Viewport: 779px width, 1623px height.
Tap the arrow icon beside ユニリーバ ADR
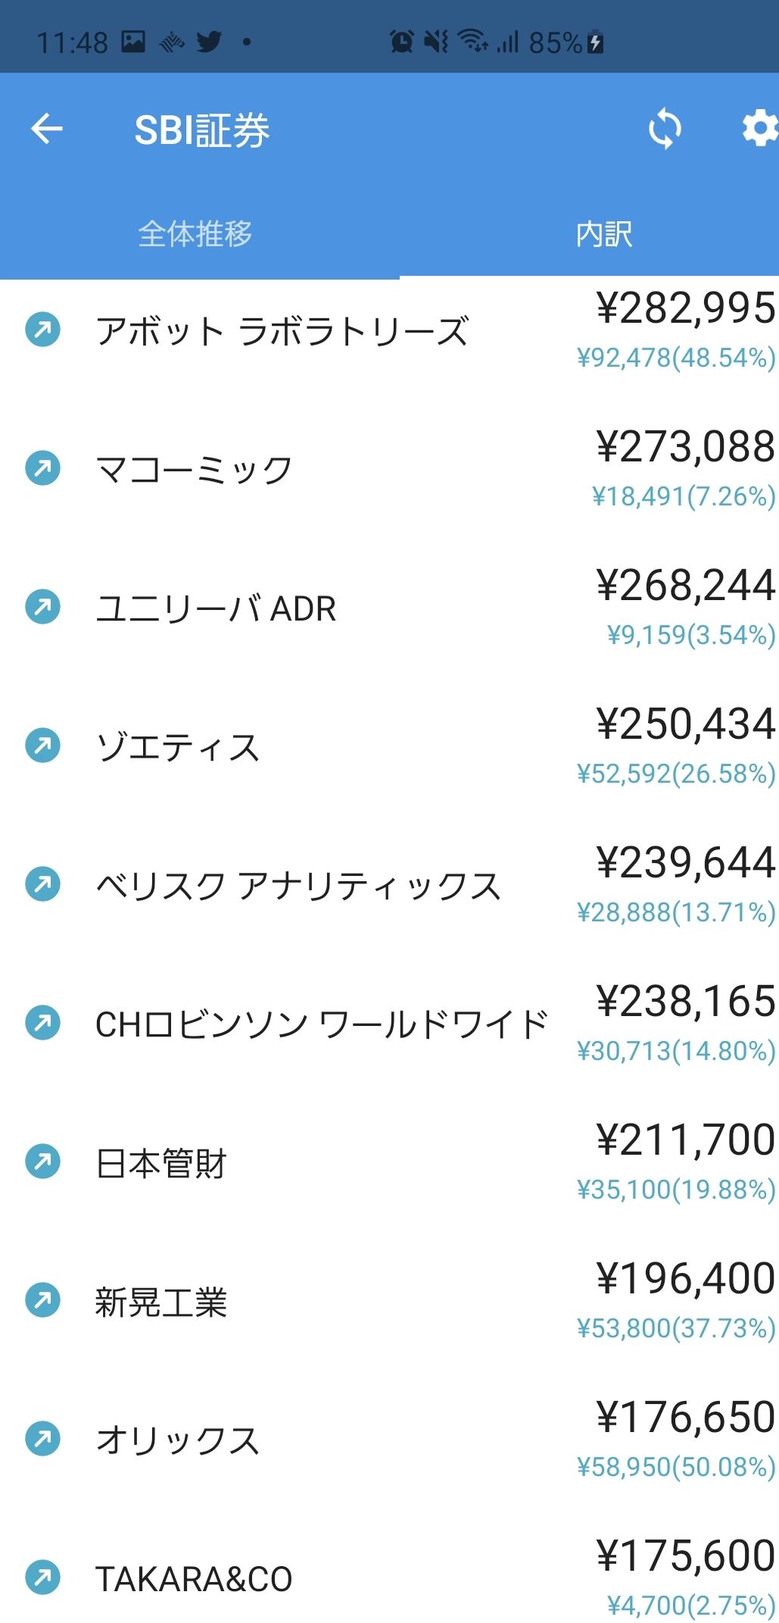click(x=43, y=607)
